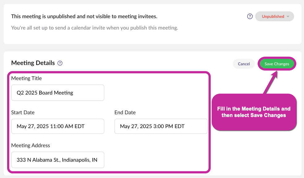Click the Meeting Title label
Screen dimensions: 304x178
tap(27, 78)
